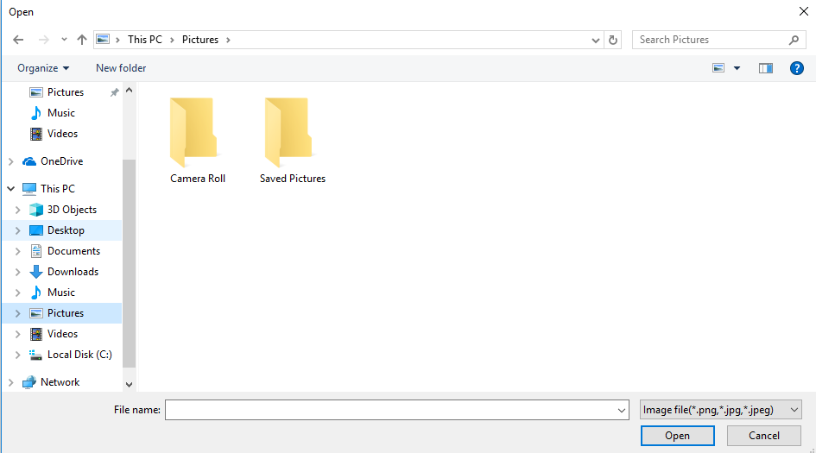
Task: Refresh the Pictures folder view
Action: coord(613,40)
